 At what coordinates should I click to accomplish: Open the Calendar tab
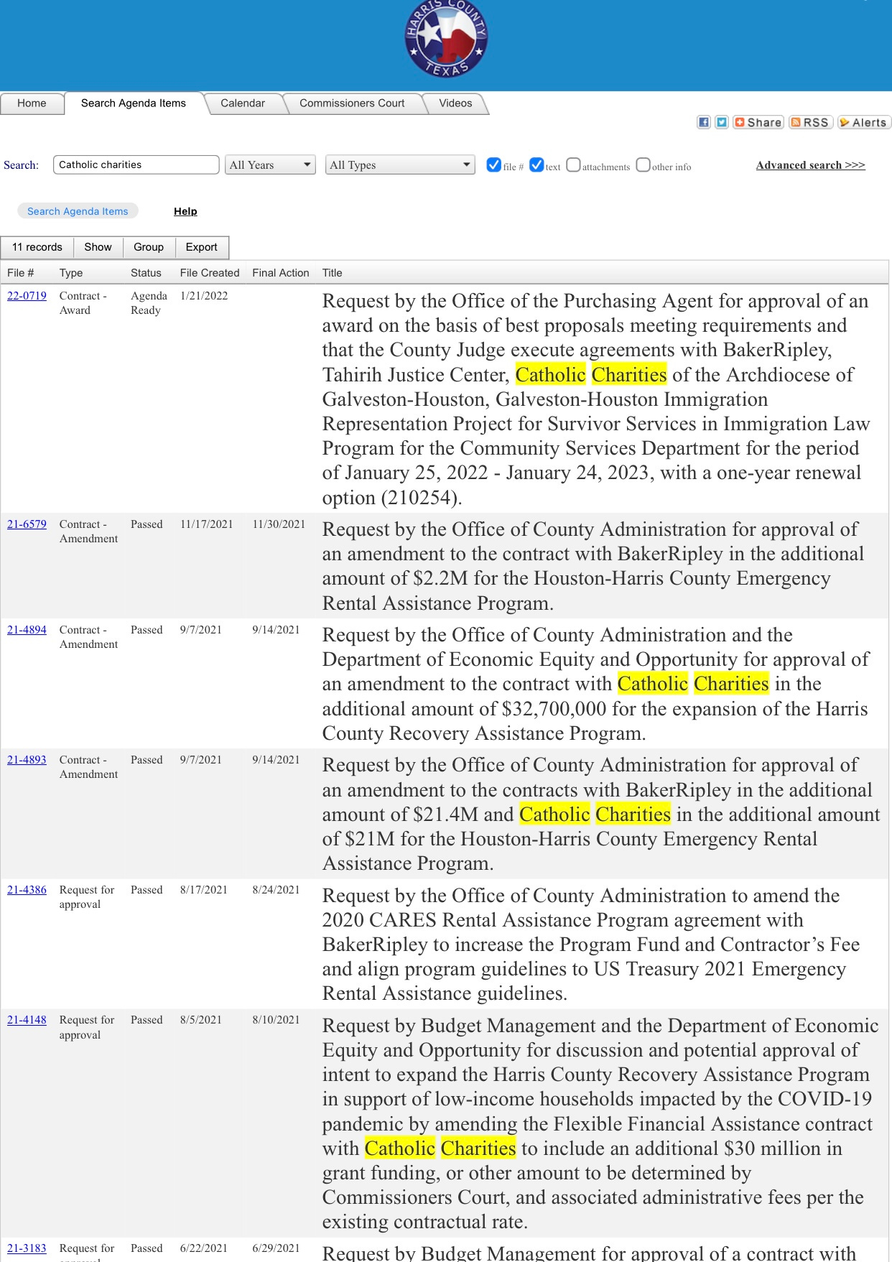[243, 103]
